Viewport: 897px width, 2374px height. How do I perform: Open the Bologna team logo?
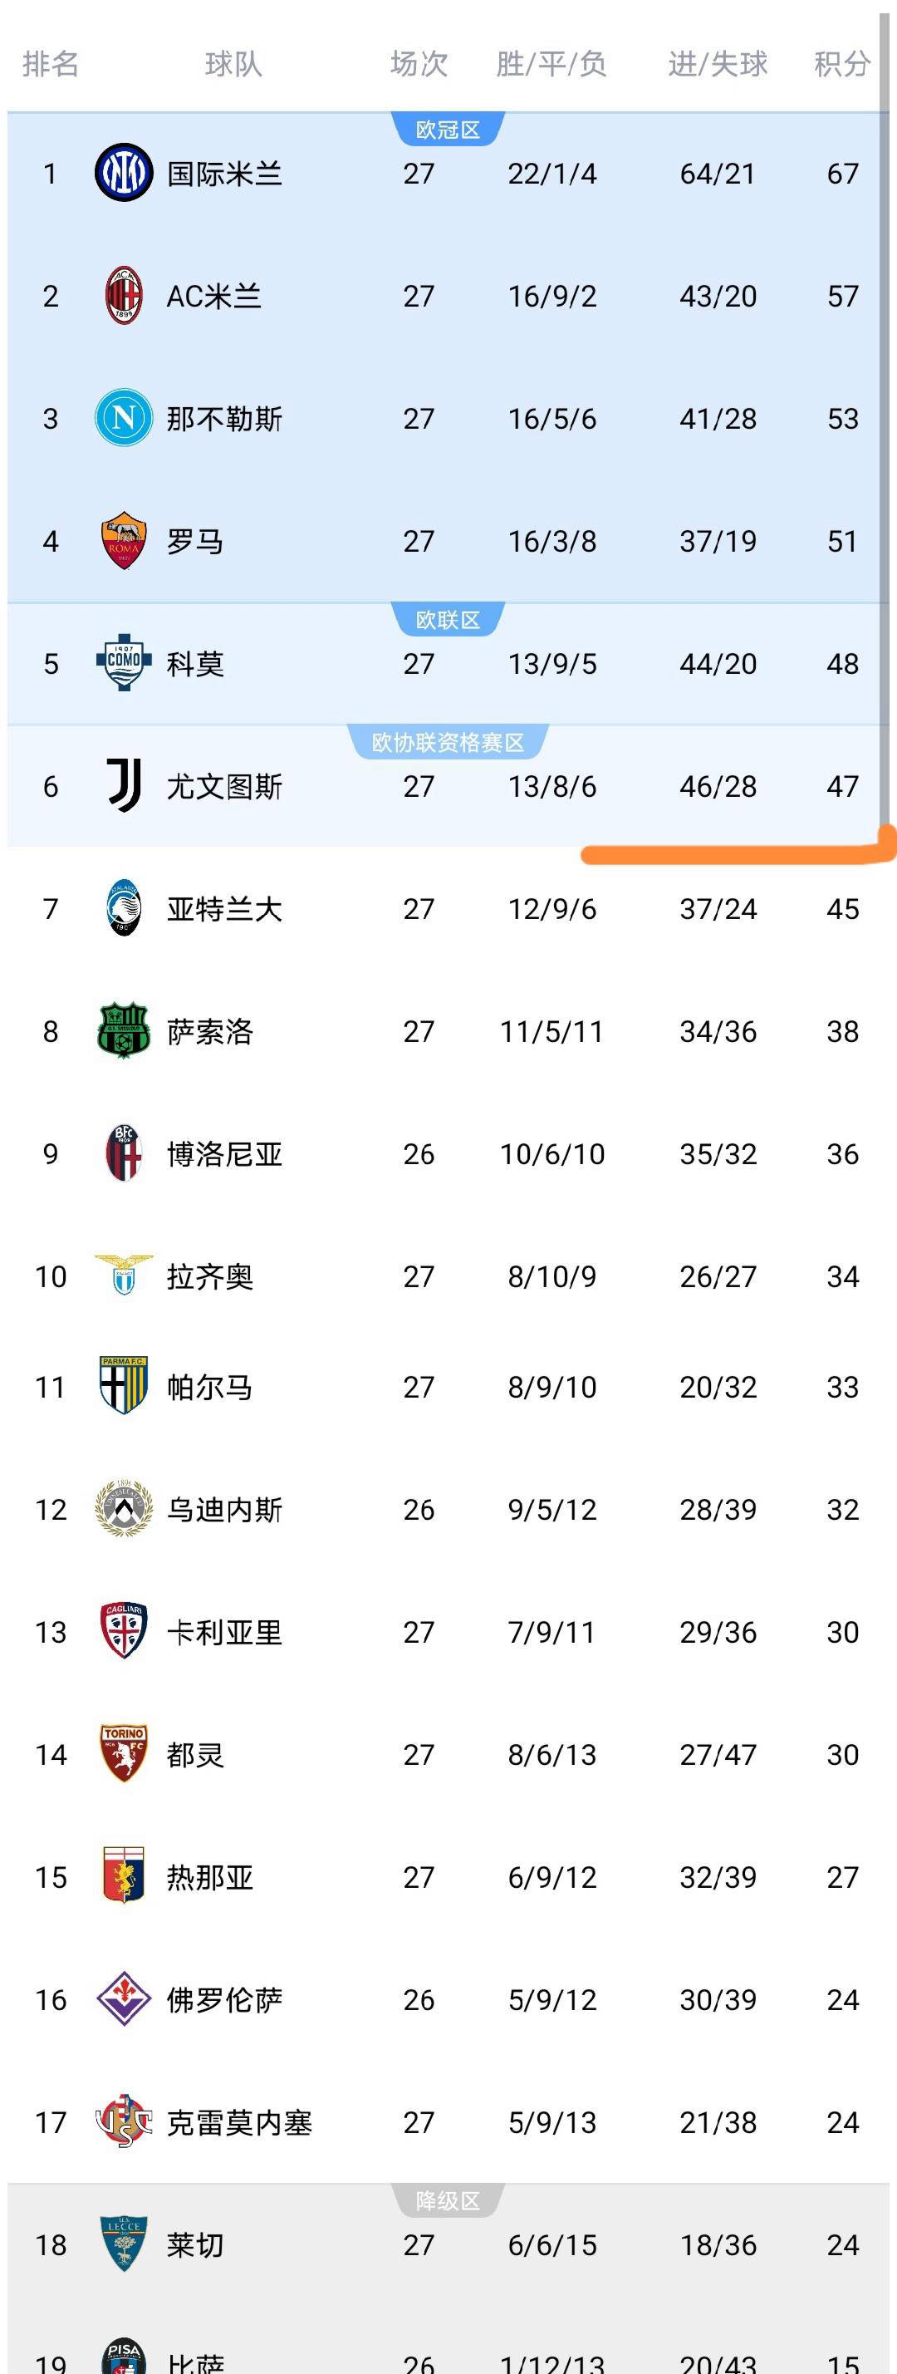124,1154
